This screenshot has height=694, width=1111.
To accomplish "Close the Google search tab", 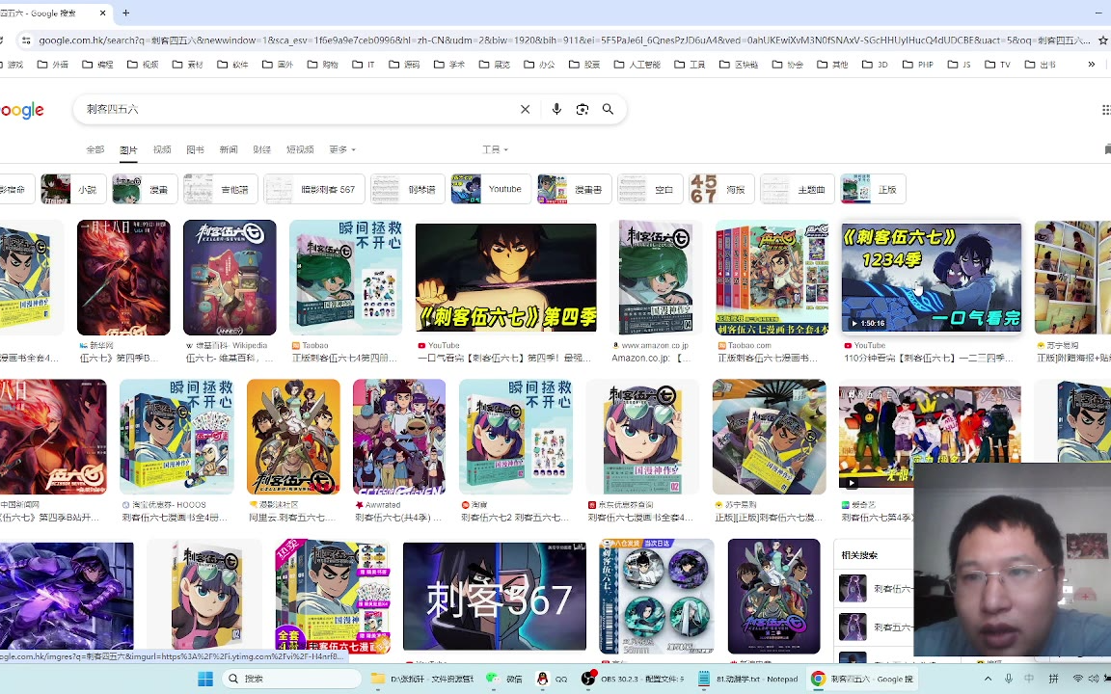I will pyautogui.click(x=103, y=13).
